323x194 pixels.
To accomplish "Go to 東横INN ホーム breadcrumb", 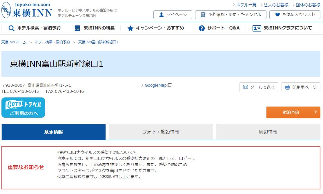I will [14, 42].
